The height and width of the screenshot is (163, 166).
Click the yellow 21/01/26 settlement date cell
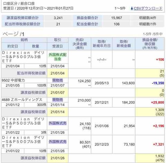pyautogui.click(x=58, y=158)
